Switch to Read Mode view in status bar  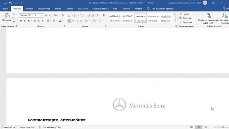coord(192,127)
